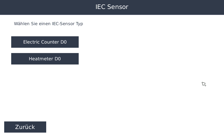Click the IEC Sensor title text
Viewport: 224px width, 134px height.
coord(112,7)
